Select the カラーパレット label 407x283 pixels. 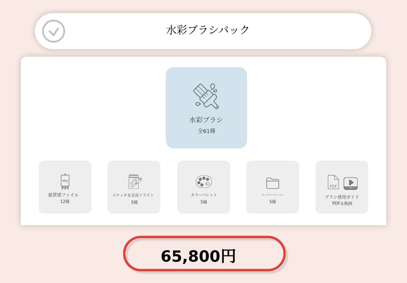pos(204,195)
